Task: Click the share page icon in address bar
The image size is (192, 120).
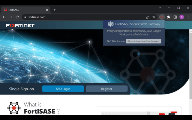Action: click(x=147, y=17)
